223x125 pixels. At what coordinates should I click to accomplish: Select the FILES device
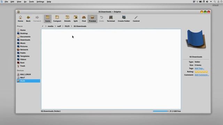(x=28, y=81)
